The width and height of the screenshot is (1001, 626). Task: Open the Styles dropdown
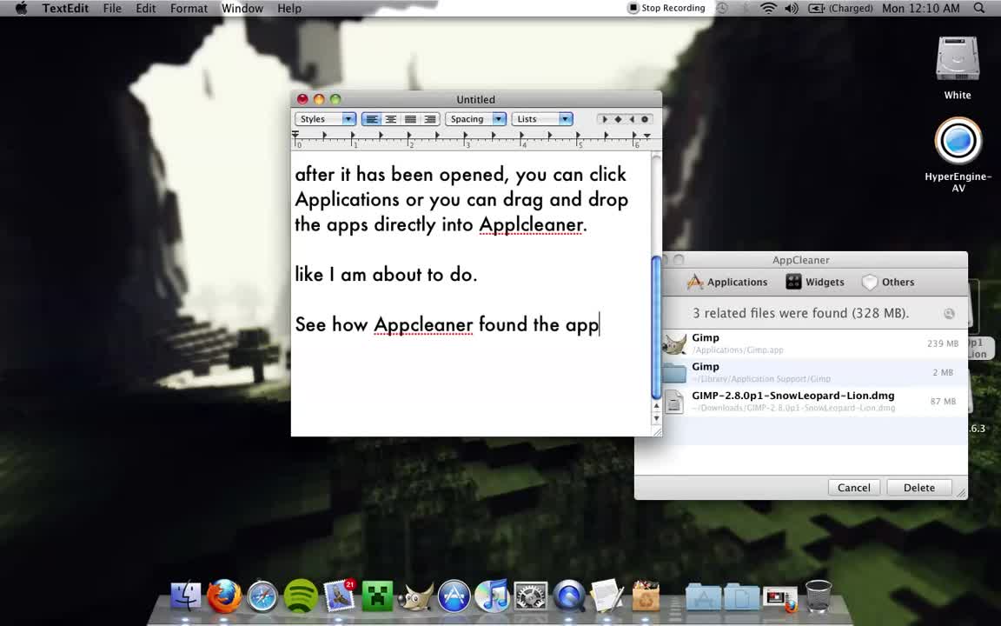pos(325,119)
